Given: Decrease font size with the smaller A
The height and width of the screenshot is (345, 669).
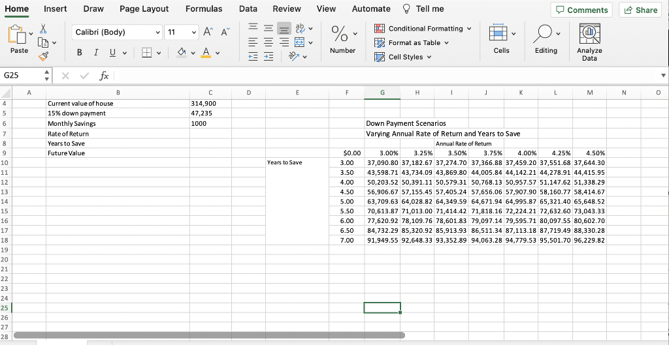Looking at the screenshot, I should (x=225, y=31).
